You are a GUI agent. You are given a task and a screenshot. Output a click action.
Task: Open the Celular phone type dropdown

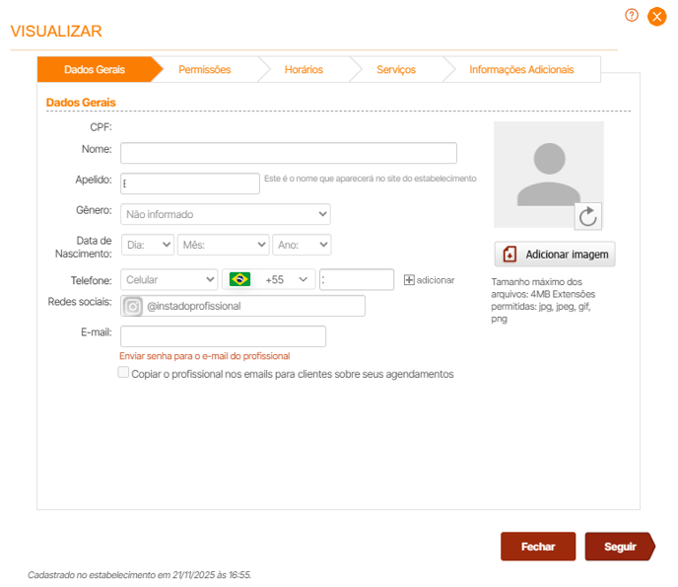coord(169,279)
